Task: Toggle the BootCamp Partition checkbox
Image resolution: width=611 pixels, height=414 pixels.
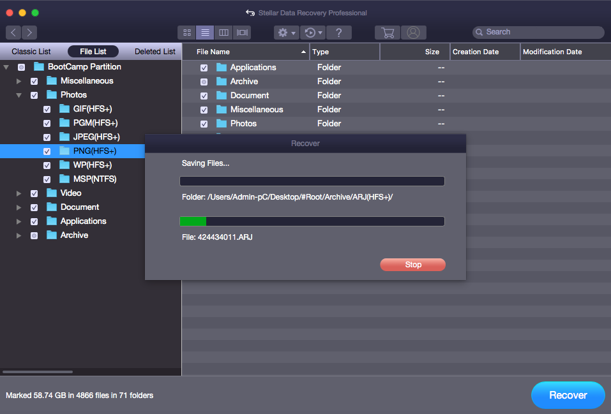Action: (x=22, y=68)
